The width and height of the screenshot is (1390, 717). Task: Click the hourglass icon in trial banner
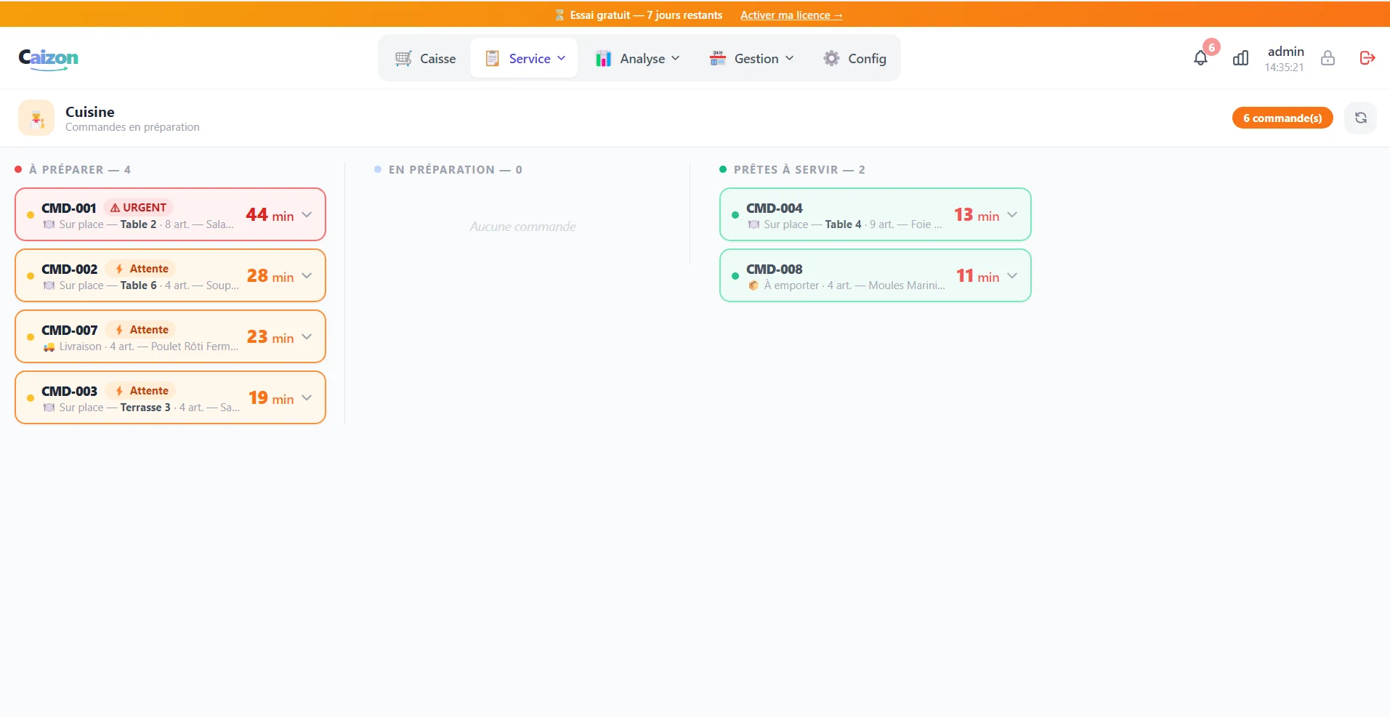559,15
